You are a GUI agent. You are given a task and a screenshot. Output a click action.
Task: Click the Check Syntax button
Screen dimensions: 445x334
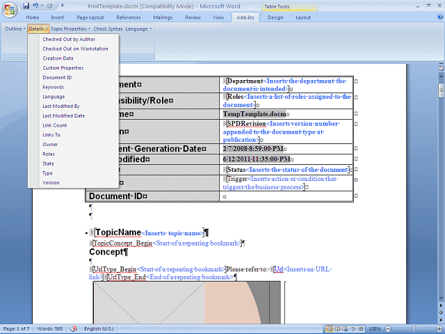click(108, 29)
